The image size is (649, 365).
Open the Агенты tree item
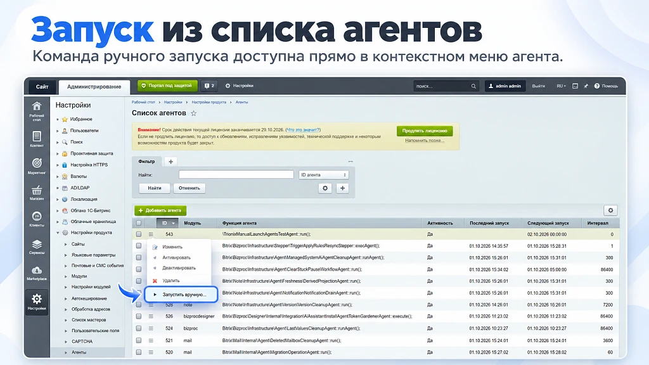tap(79, 352)
